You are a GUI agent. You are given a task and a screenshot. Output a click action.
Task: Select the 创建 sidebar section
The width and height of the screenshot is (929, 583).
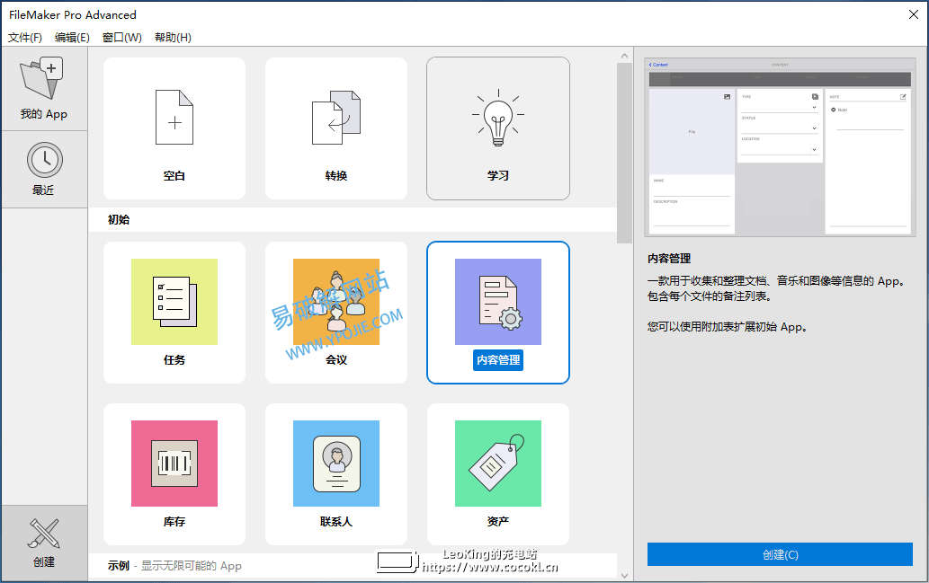pyautogui.click(x=44, y=543)
